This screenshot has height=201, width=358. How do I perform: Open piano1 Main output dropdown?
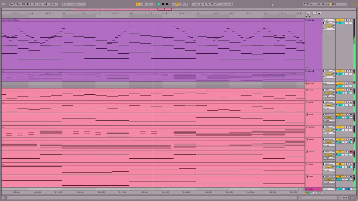click(x=329, y=29)
